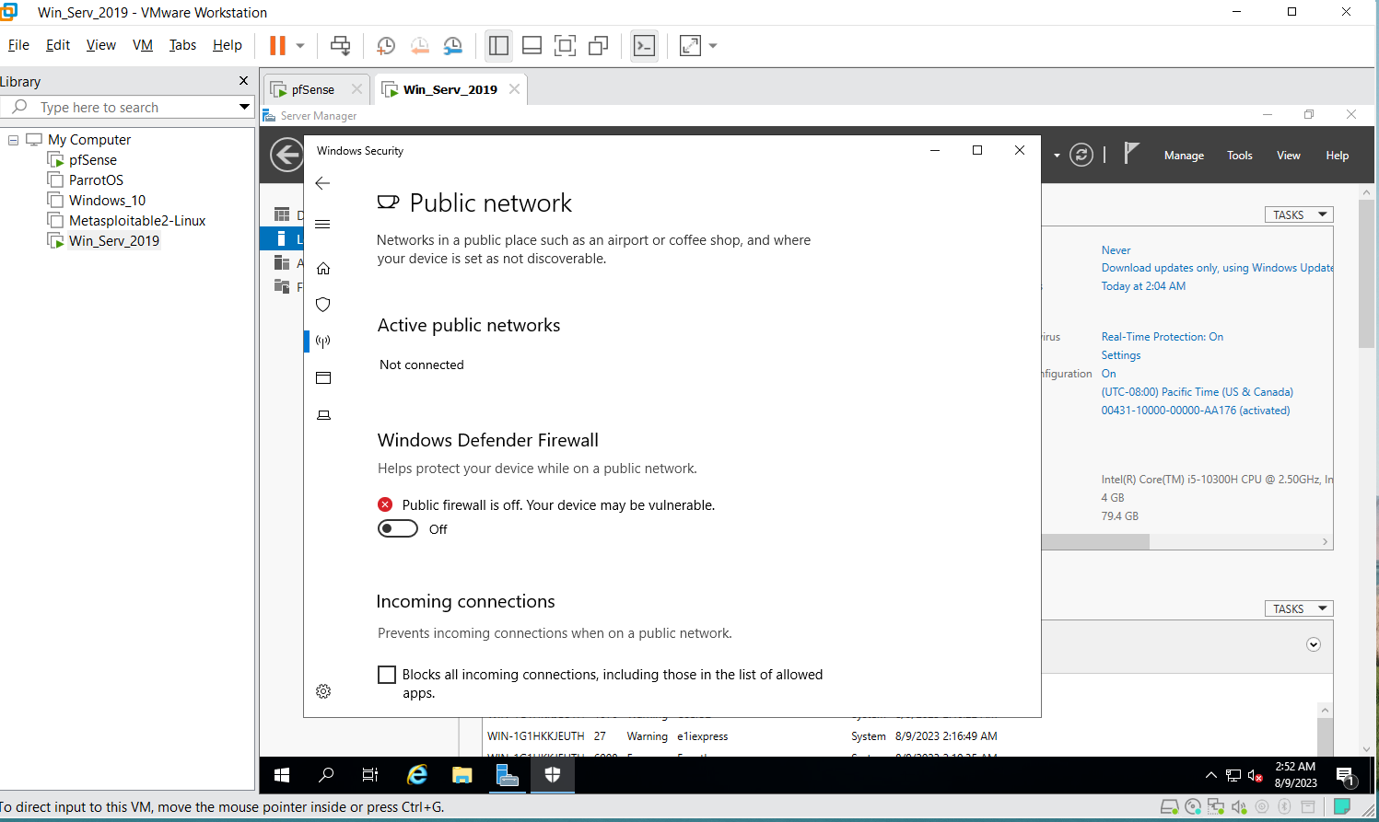The image size is (1379, 822).
Task: Toggle the library sidebar view icon
Action: [x=499, y=45]
